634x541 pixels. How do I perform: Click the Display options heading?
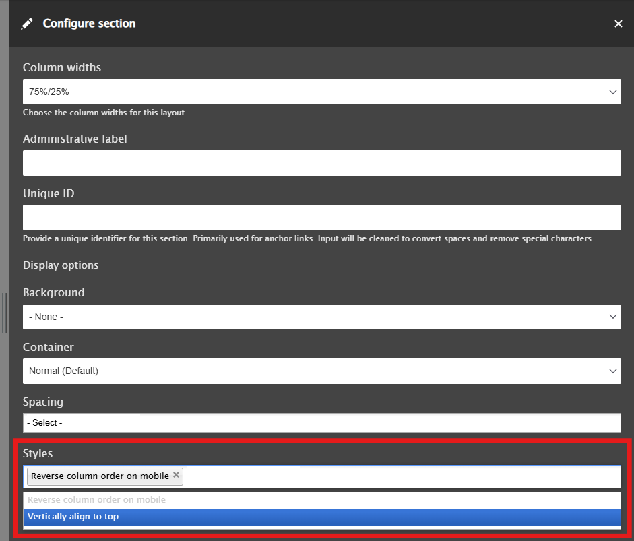pos(61,265)
